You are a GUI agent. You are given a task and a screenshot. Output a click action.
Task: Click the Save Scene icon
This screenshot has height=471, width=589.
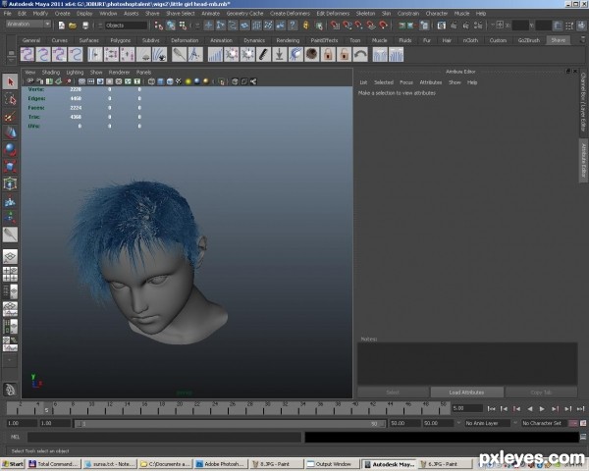pyautogui.click(x=85, y=26)
